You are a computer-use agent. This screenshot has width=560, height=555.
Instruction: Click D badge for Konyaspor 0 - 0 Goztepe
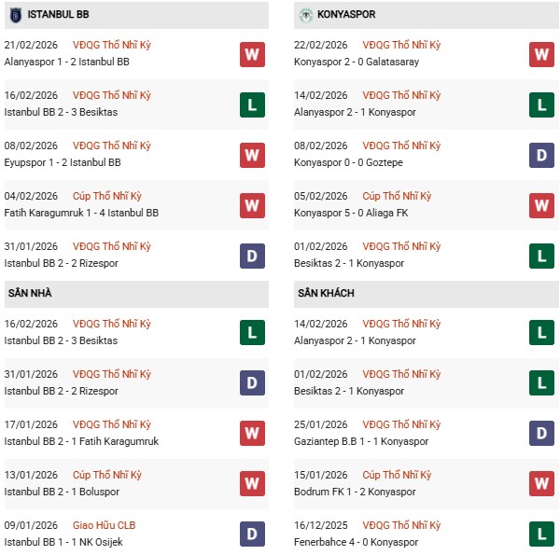coord(541,155)
